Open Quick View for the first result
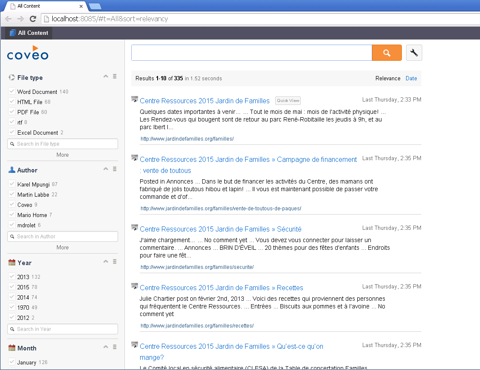The width and height of the screenshot is (480, 370). pyautogui.click(x=288, y=101)
